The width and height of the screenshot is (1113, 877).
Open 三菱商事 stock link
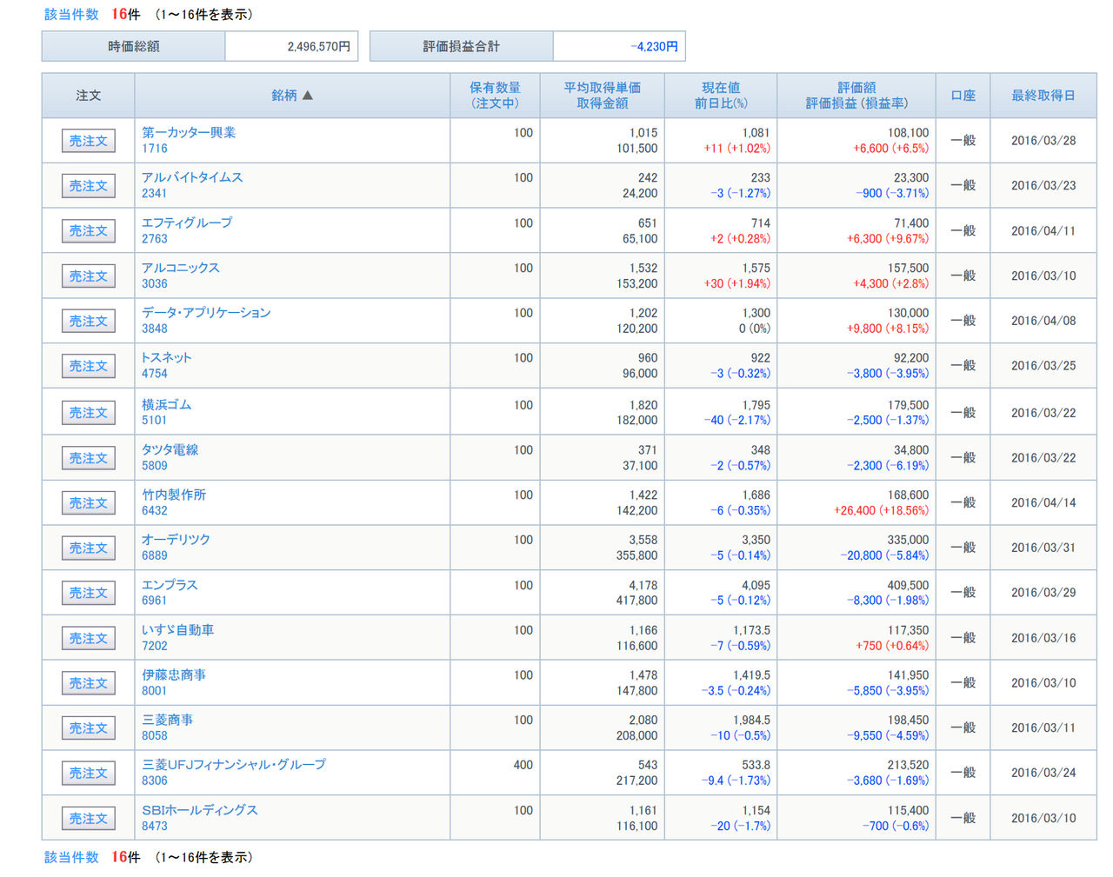(168, 720)
